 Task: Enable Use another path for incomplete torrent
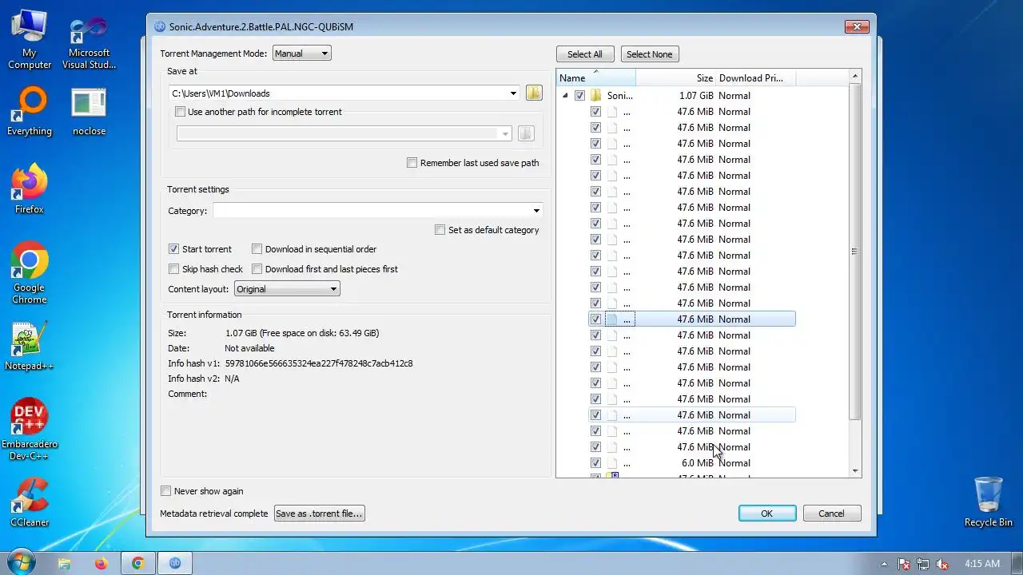pos(181,112)
